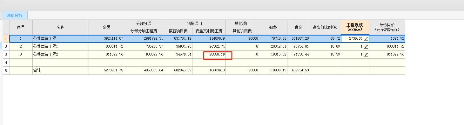The height and width of the screenshot is (125, 464).
Task: Click ratio cell 68.72
Action: (325, 39)
